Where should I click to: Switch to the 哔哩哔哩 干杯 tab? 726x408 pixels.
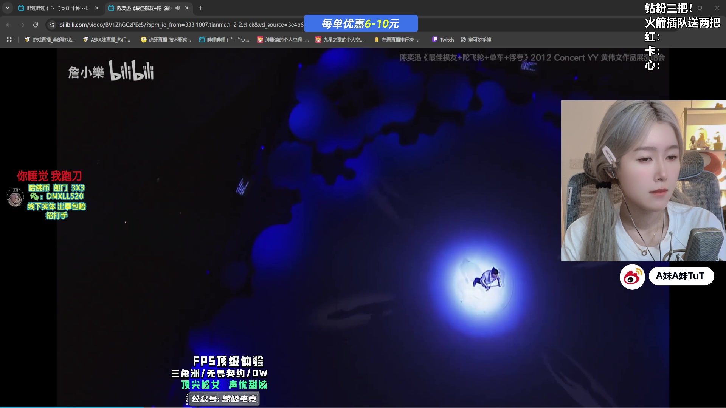click(x=58, y=8)
